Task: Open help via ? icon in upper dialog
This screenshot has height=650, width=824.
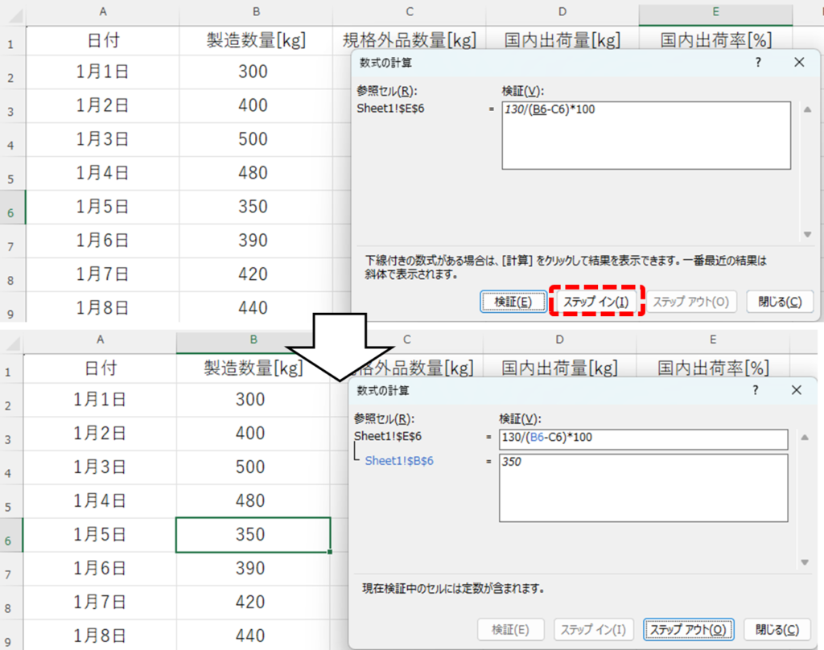Action: click(759, 62)
